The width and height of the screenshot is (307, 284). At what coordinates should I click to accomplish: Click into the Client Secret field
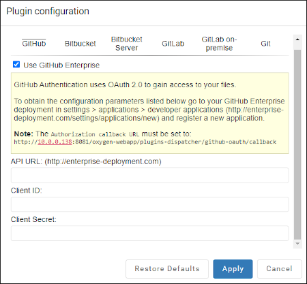(x=149, y=233)
